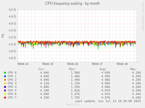Click CPU 0 min value 1.58G
This screenshot has height=108, width=145.
coord(75,73)
